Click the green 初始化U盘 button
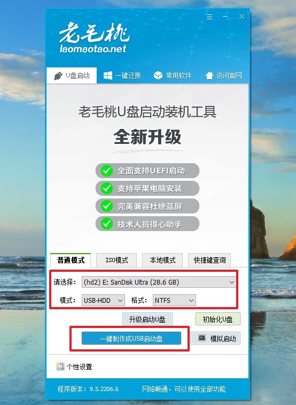The height and width of the screenshot is (405, 296). [x=217, y=319]
